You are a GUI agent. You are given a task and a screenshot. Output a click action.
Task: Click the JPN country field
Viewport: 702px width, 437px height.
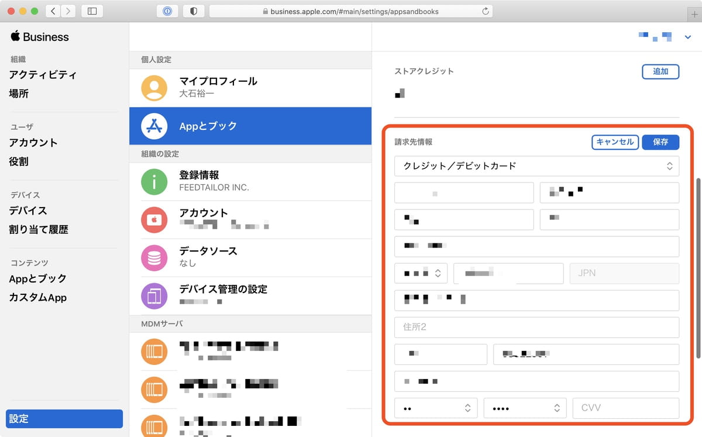tap(624, 273)
